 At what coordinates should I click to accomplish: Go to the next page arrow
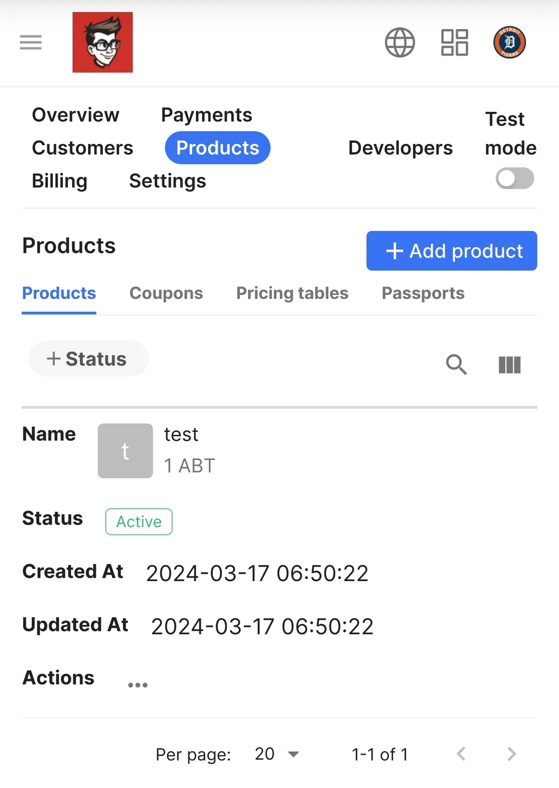pyautogui.click(x=512, y=754)
